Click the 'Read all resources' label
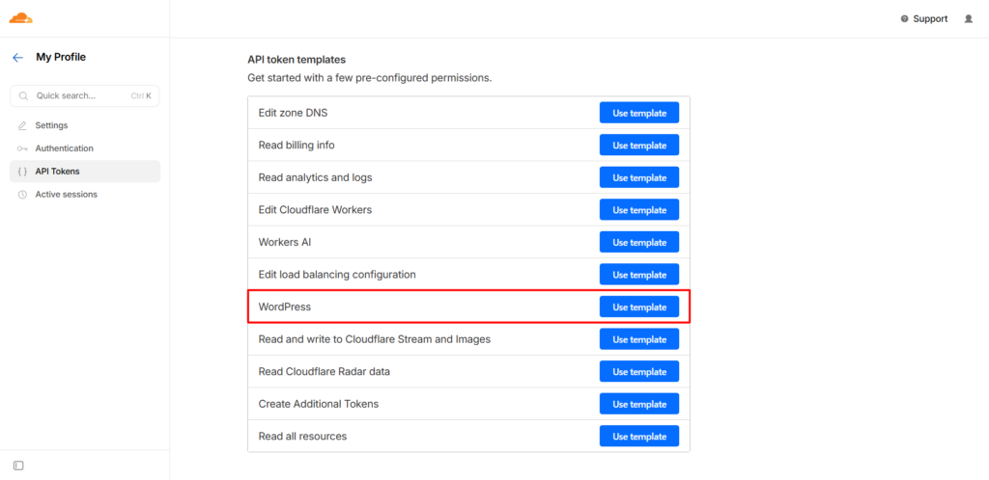 pos(302,437)
